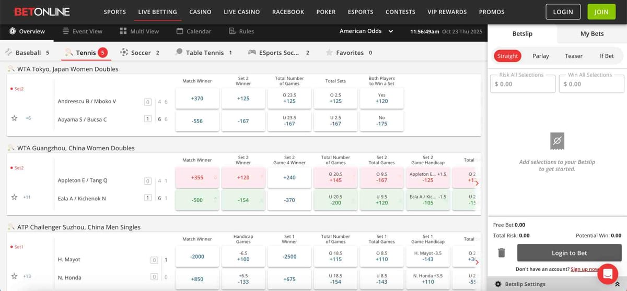Click the LOGIN button
This screenshot has width=627, height=291.
pos(563,11)
